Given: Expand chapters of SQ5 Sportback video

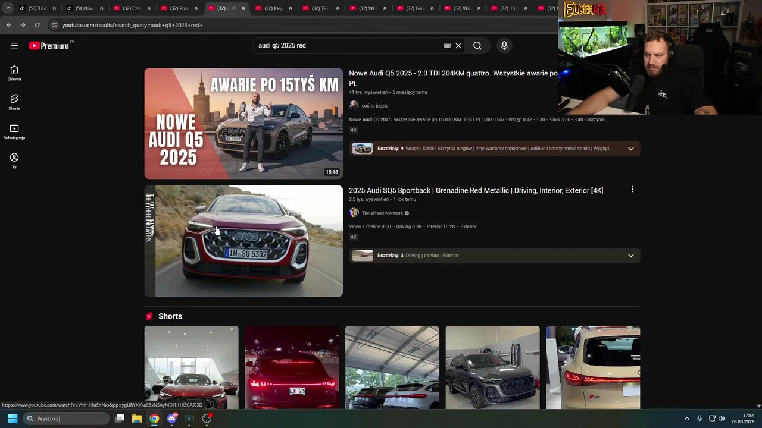Looking at the screenshot, I should point(631,256).
